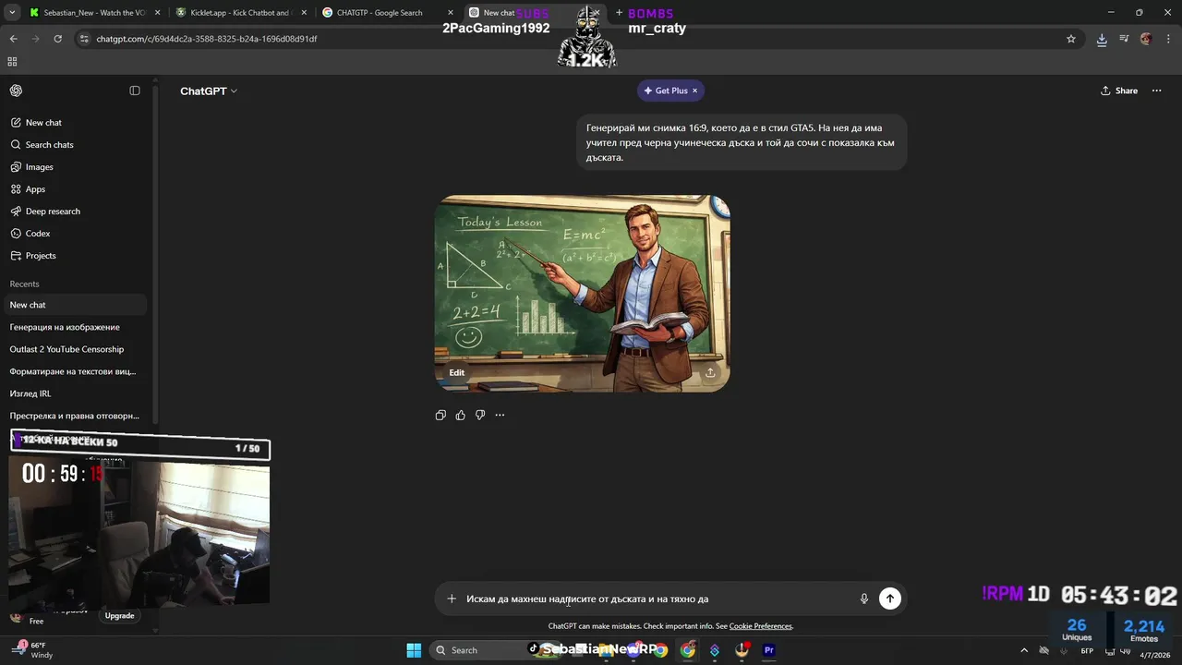Open browser profile avatar
Viewport: 1182px width, 665px height.
(x=1146, y=39)
